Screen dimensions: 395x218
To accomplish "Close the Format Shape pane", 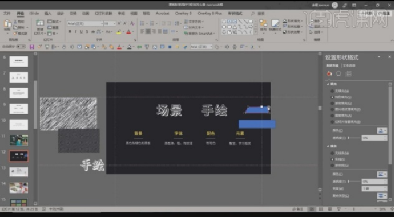I will coord(389,57).
